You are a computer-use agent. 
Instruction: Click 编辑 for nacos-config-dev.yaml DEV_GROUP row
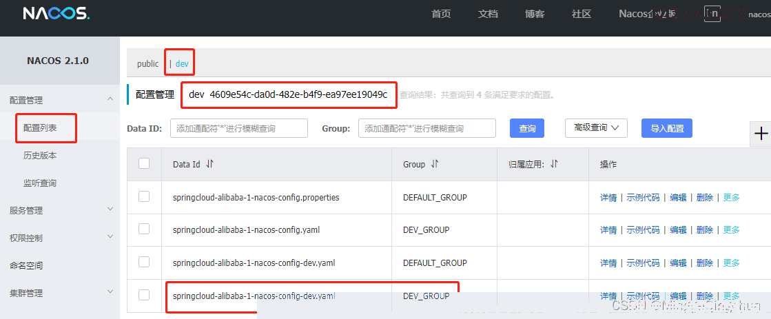pyautogui.click(x=678, y=296)
